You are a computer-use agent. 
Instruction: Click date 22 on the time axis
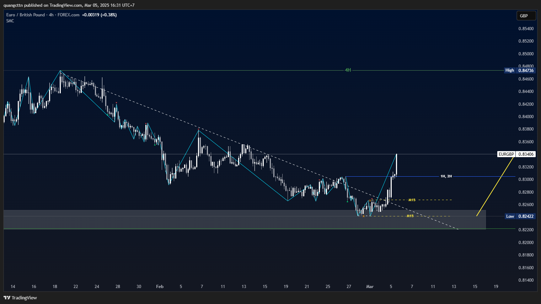coord(76,287)
